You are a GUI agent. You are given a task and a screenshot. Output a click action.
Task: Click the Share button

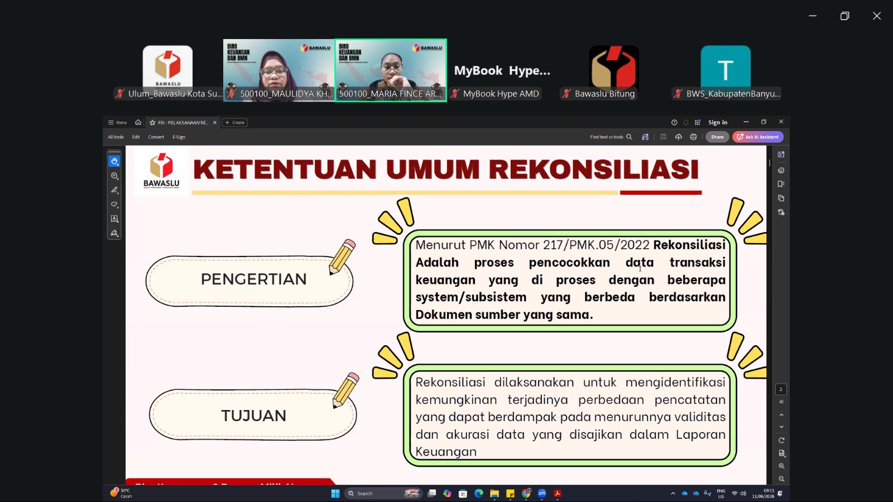717,137
